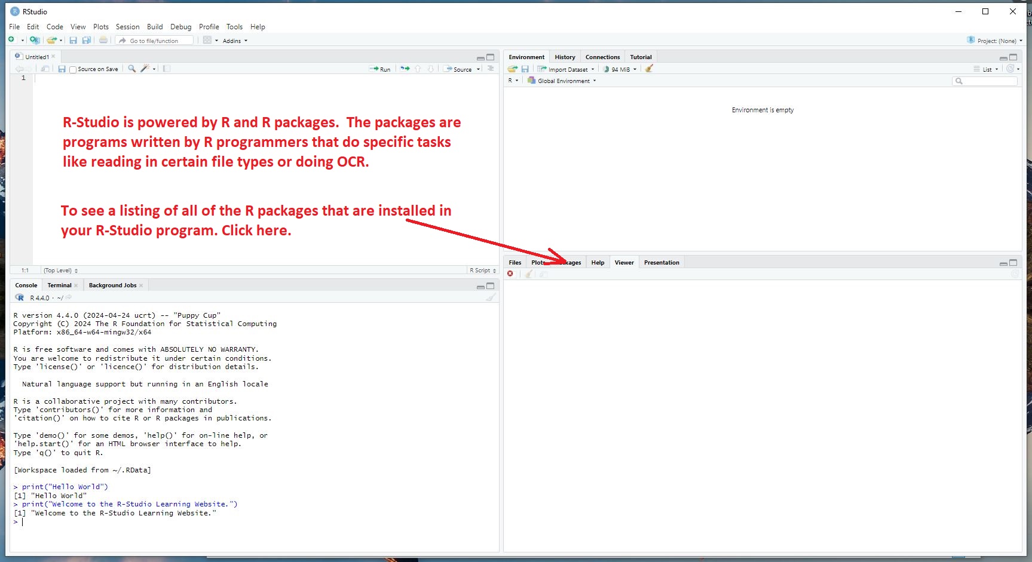
Task: Click the Save All documents icon
Action: coord(87,40)
